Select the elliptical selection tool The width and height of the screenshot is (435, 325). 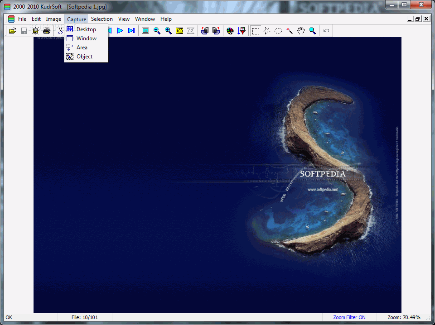coord(278,31)
